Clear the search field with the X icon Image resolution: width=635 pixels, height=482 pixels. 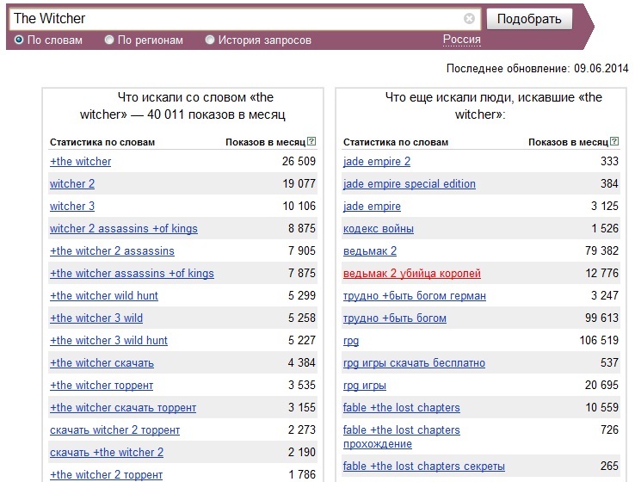(x=469, y=19)
